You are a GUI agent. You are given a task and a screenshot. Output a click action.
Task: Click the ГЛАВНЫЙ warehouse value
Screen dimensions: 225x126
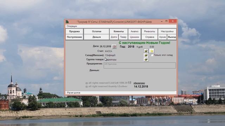coord(110,55)
